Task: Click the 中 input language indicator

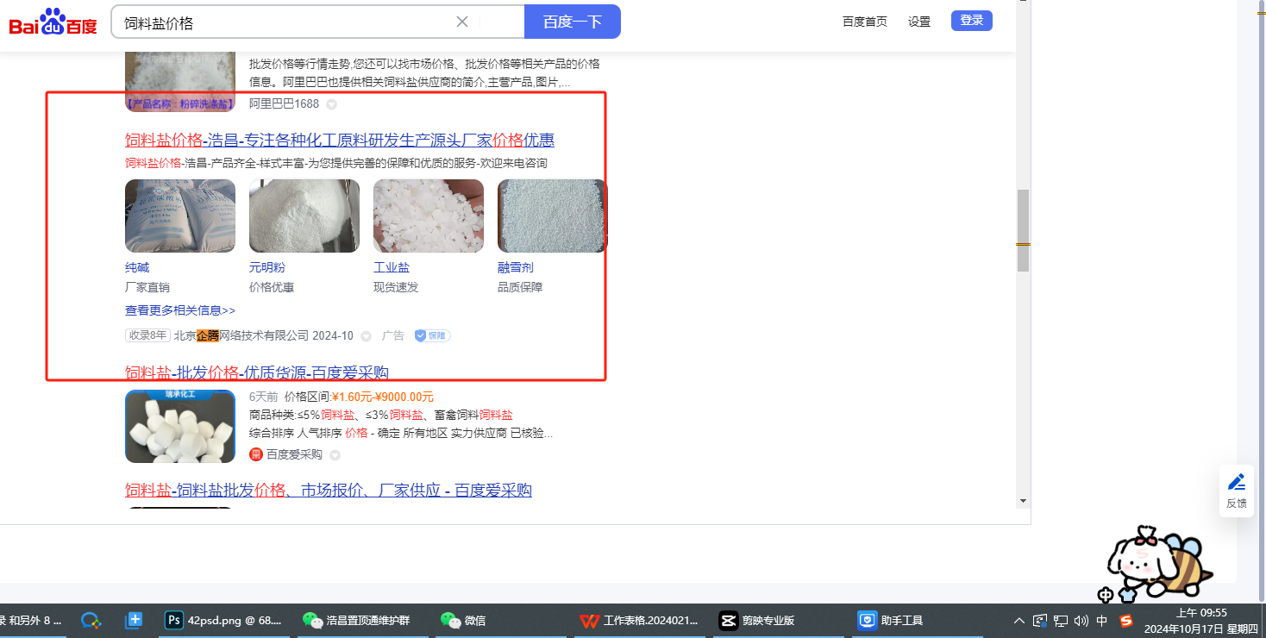Action: point(1102,620)
